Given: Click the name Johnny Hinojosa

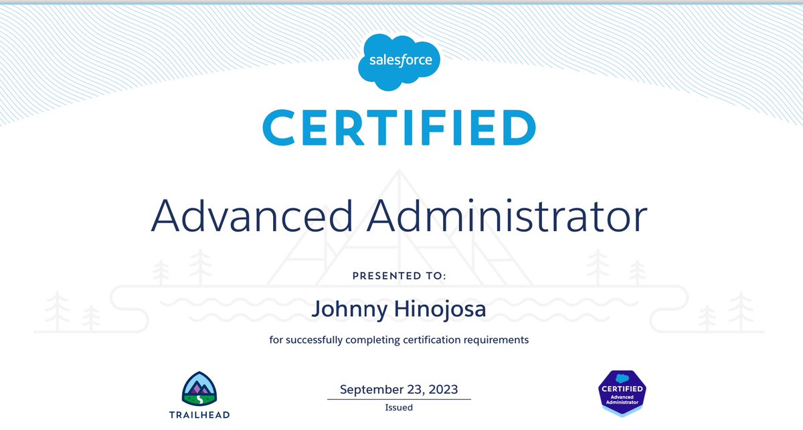Looking at the screenshot, I should (399, 309).
